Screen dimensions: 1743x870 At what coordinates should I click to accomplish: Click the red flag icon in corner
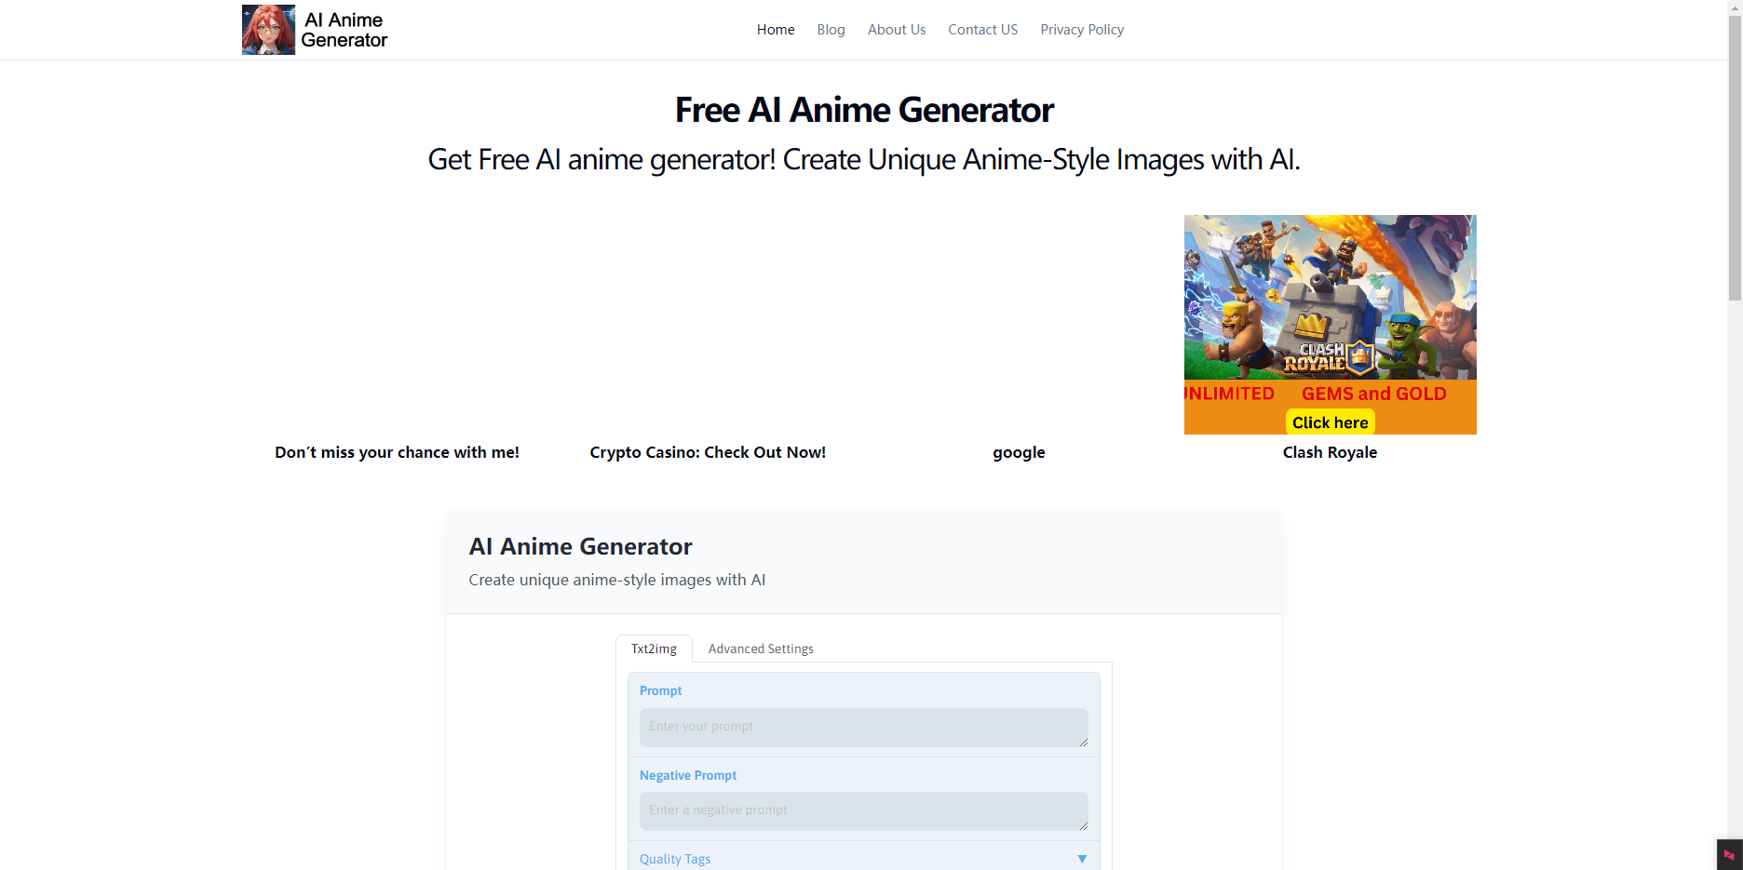click(1729, 855)
